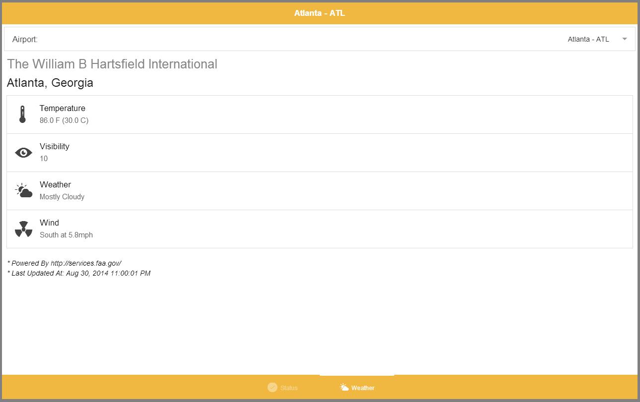This screenshot has height=402, width=640.
Task: Open the Airport dropdown arrow
Action: coord(625,39)
